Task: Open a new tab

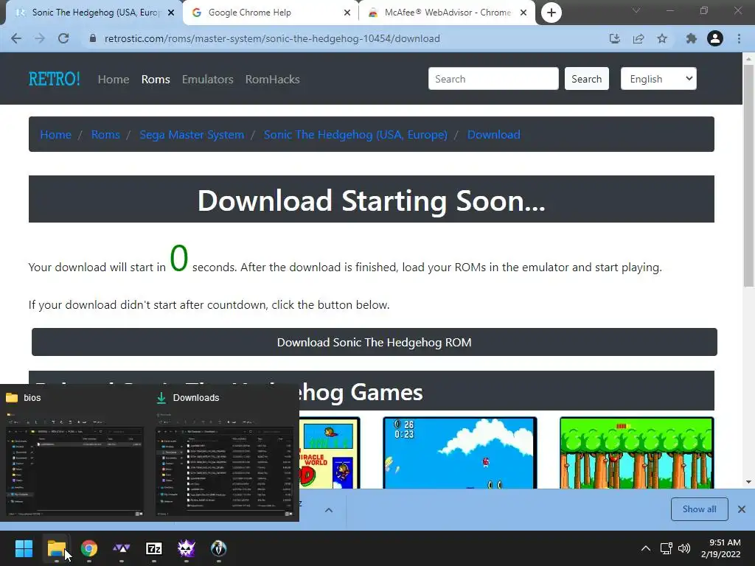Action: (552, 13)
